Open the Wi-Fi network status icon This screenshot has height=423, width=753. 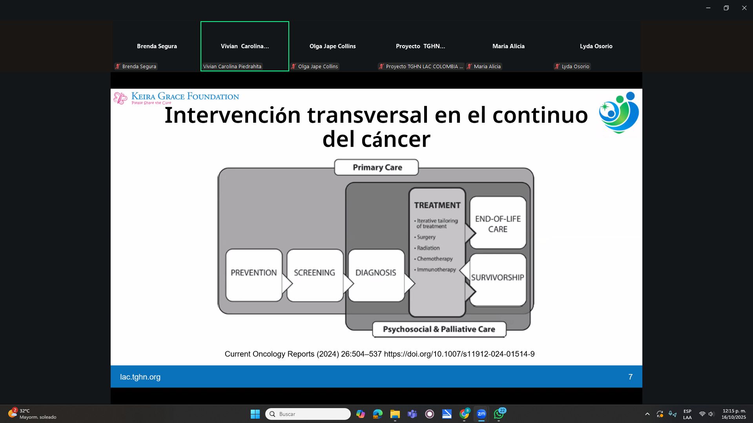[x=702, y=414]
